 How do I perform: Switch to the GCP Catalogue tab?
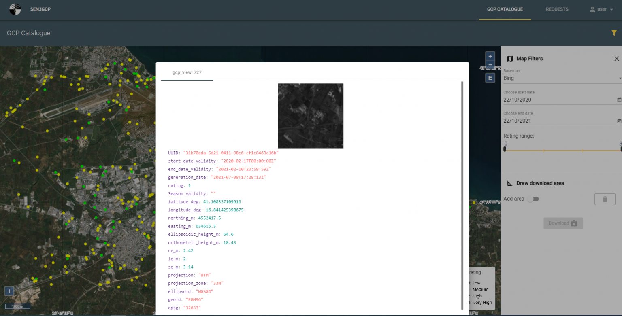[505, 9]
